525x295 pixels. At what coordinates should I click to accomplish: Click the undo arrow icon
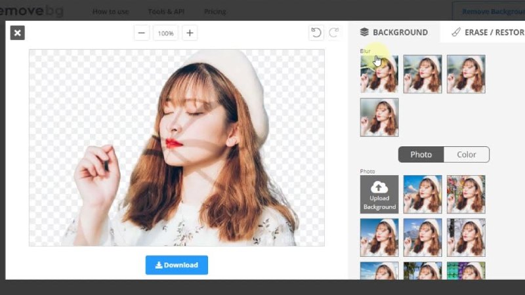click(316, 33)
